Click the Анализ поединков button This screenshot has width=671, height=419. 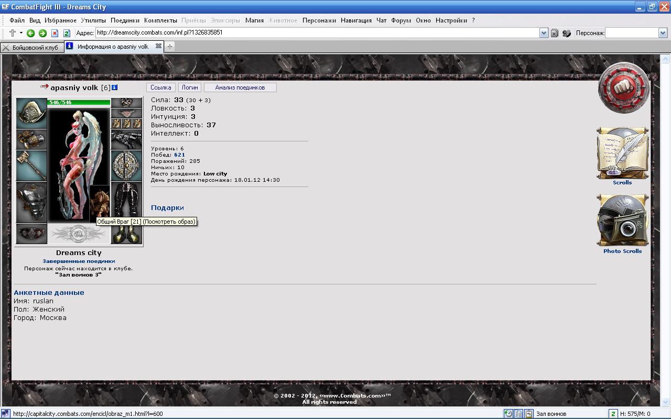click(240, 87)
